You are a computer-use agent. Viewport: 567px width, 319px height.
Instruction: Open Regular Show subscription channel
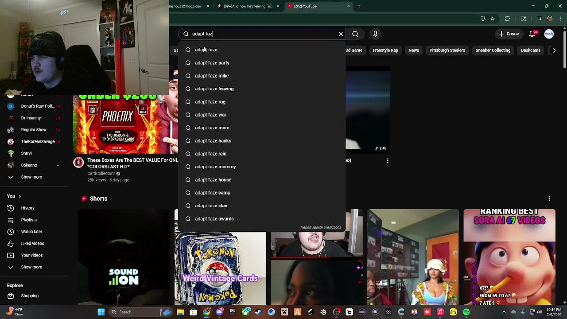coord(34,130)
